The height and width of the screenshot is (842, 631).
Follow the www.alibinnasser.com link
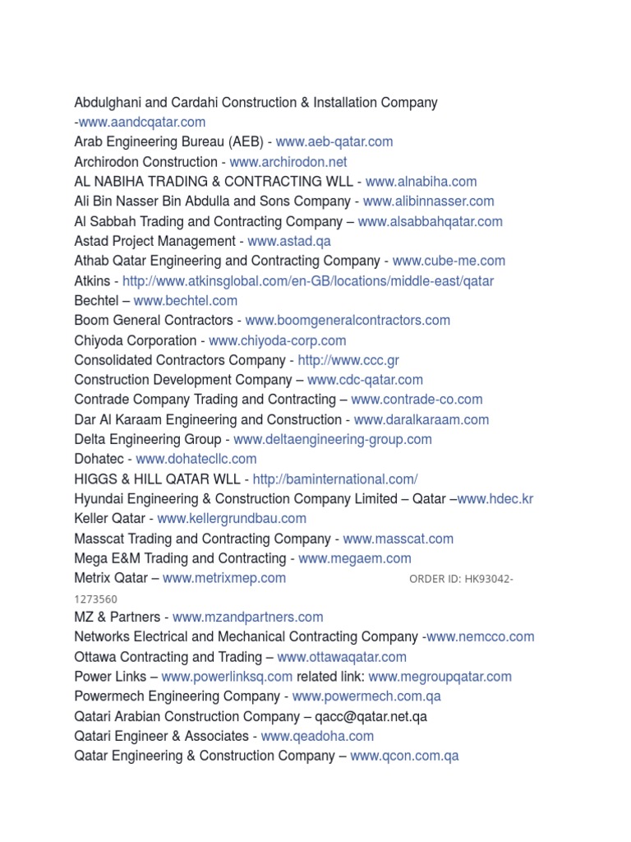click(429, 201)
